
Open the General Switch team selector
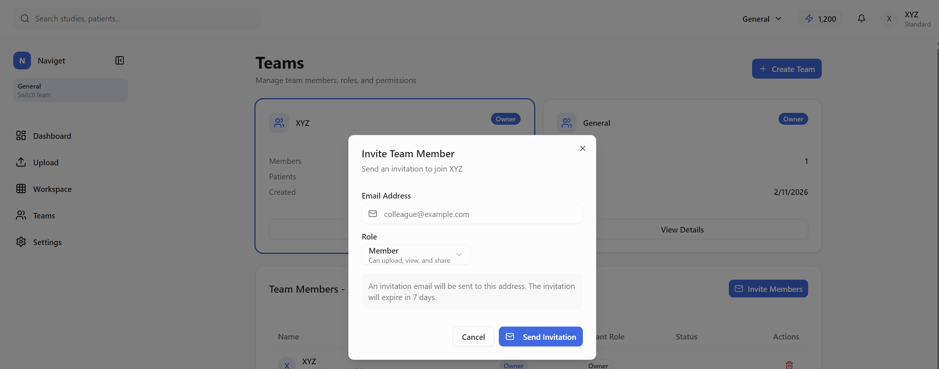click(x=70, y=90)
